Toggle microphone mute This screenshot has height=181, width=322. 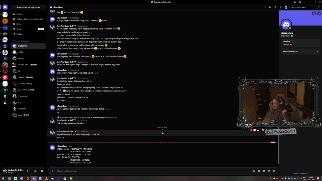pos(28,171)
